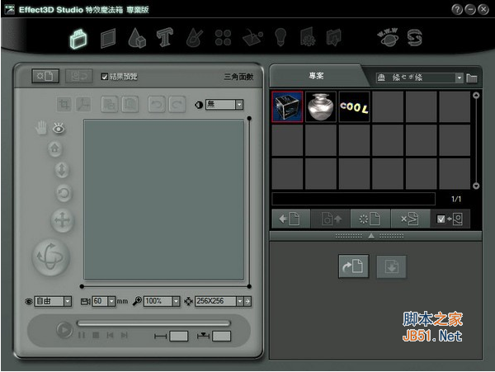
Task: Select the 3D shapes cone and cube tool
Action: pyautogui.click(x=137, y=38)
